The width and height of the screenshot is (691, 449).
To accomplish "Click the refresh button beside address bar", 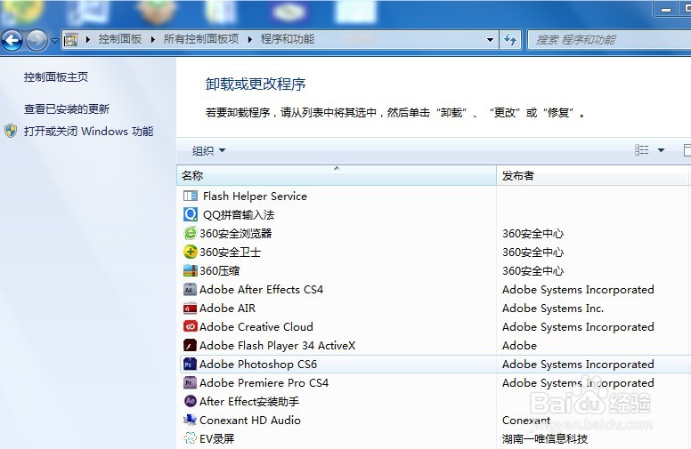I will pos(510,40).
